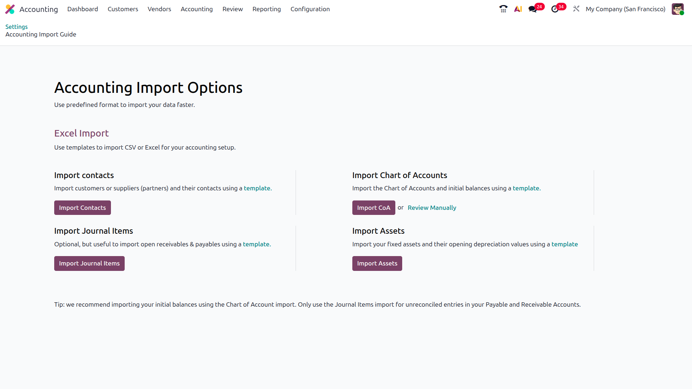
Task: Expand the Reporting menu
Action: coord(267,9)
